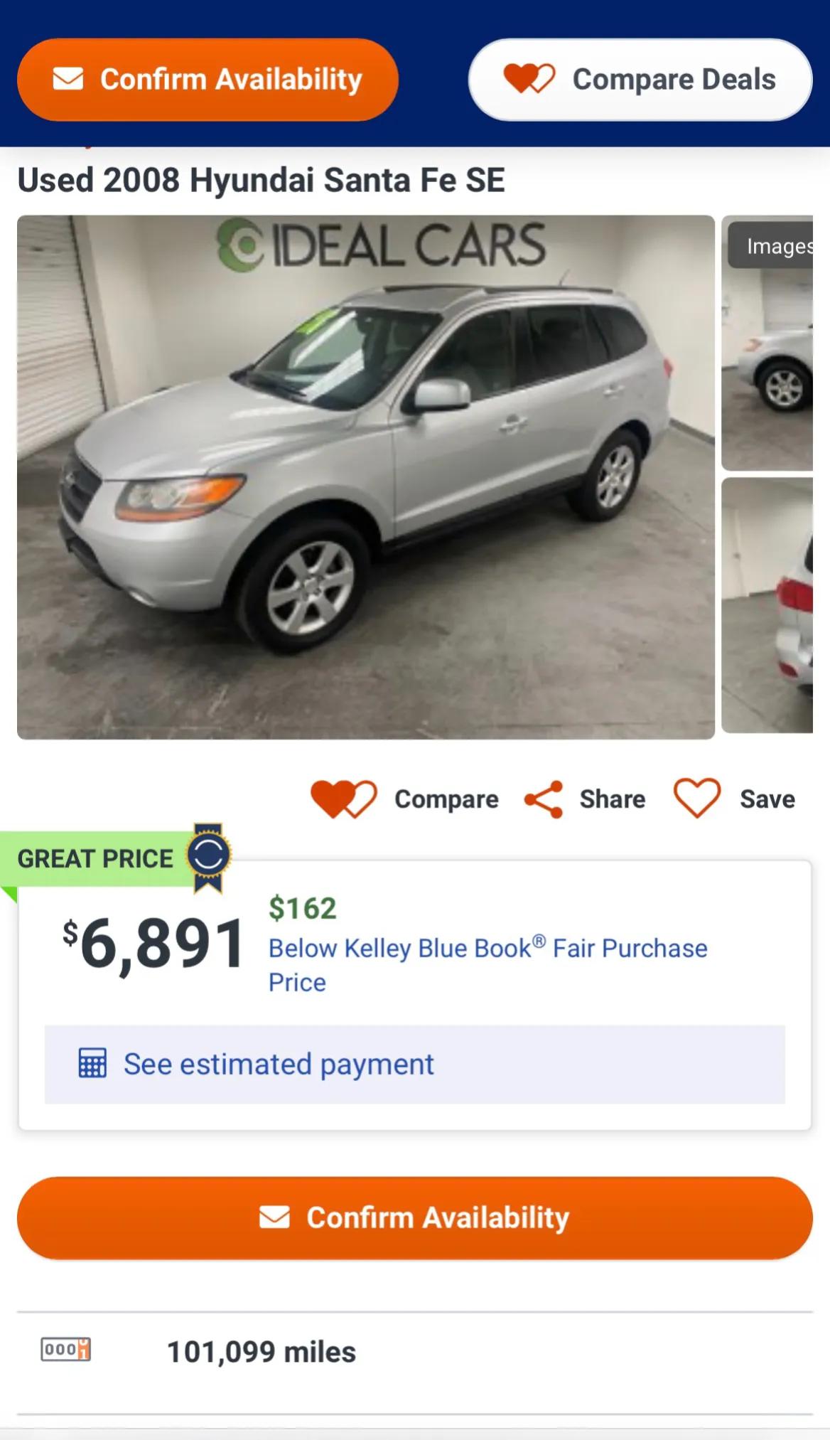Open the main silver Santa Fe photo
Viewport: 830px width, 1440px height.
click(x=366, y=477)
